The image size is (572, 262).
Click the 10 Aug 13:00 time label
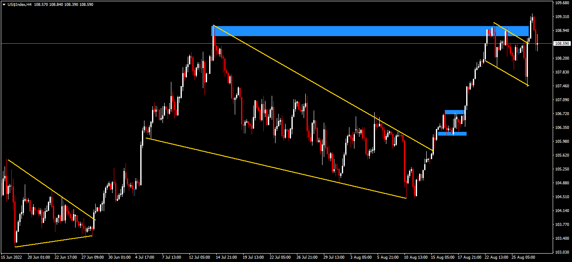pyautogui.click(x=416, y=257)
